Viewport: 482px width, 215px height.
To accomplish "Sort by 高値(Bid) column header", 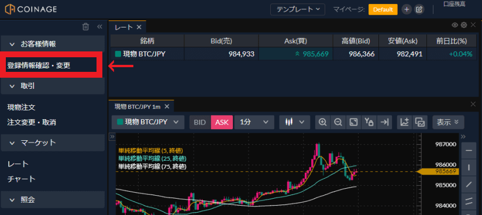I will pyautogui.click(x=356, y=41).
